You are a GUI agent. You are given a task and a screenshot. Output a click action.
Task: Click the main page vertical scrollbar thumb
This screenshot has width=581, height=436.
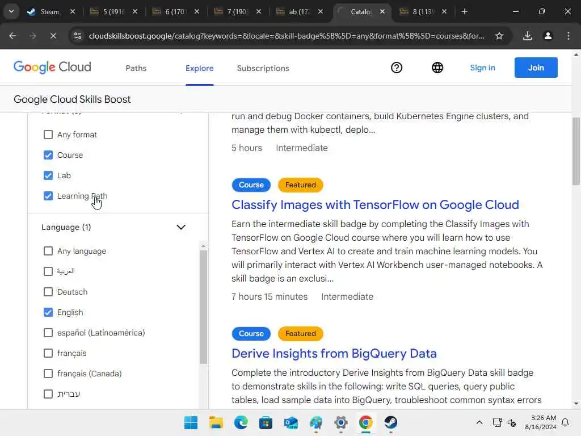coord(576,150)
